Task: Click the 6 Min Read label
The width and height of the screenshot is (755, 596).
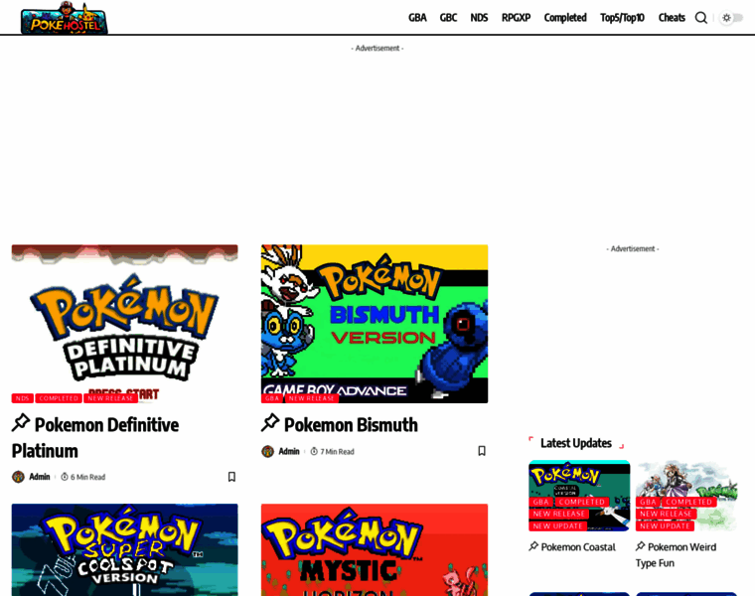Action: click(82, 477)
